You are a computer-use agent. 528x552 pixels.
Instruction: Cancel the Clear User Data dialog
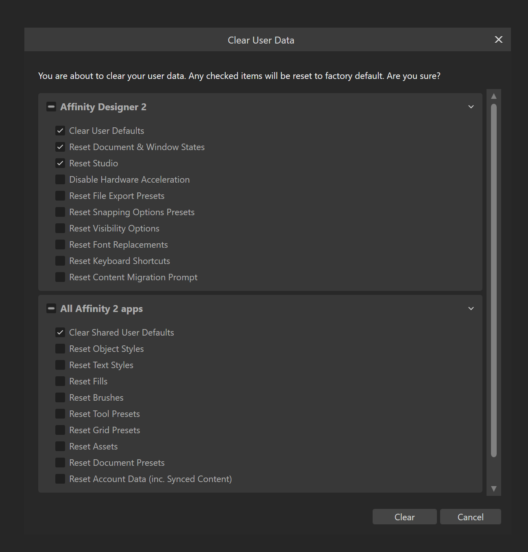pos(471,517)
